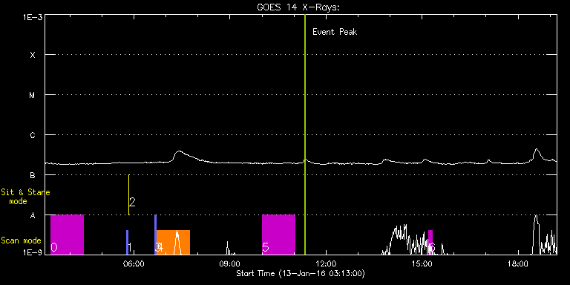Viewport: 570px width, 285px height.
Task: Click the 1E-9 y-axis label
Action: pyautogui.click(x=33, y=252)
